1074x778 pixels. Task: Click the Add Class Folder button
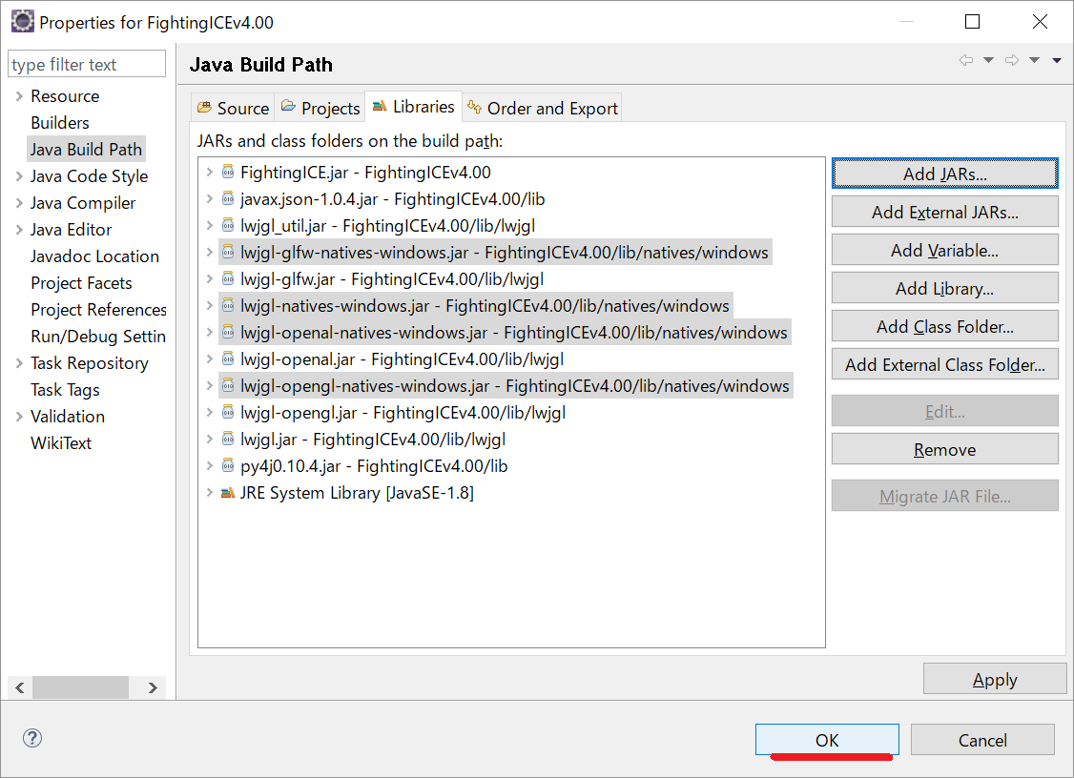(944, 327)
